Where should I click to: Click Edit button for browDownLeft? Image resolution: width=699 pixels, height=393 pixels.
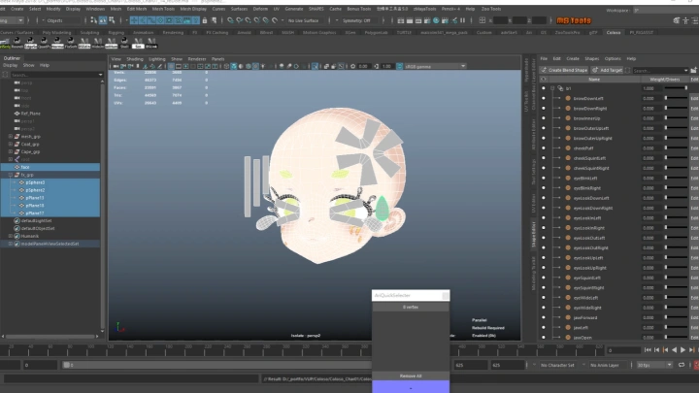(x=694, y=98)
